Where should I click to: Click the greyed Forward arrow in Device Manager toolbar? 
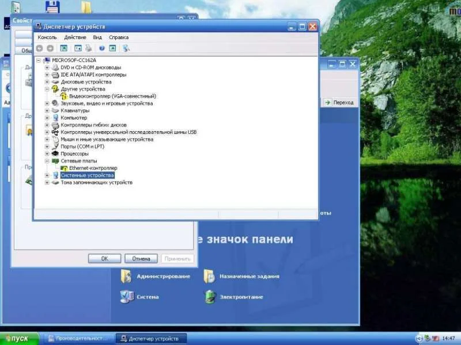click(x=50, y=48)
